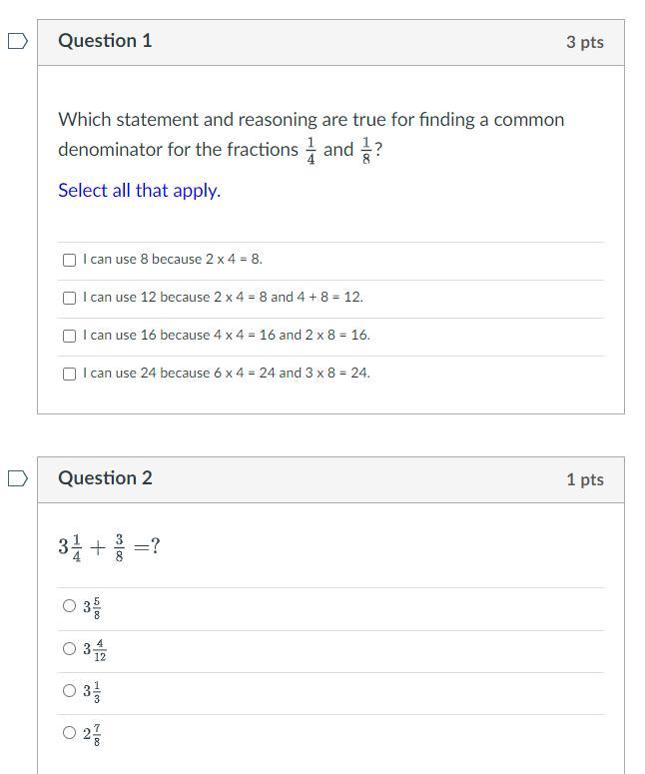Choose the 3 5/8 radio option
This screenshot has height=774, width=645.
tap(69, 605)
